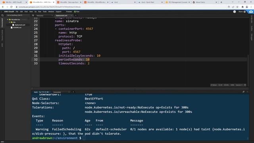
Task: Open the Support menu
Action: coord(58,12)
